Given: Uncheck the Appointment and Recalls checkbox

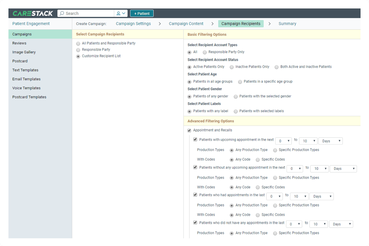Looking at the screenshot, I should coord(189,130).
